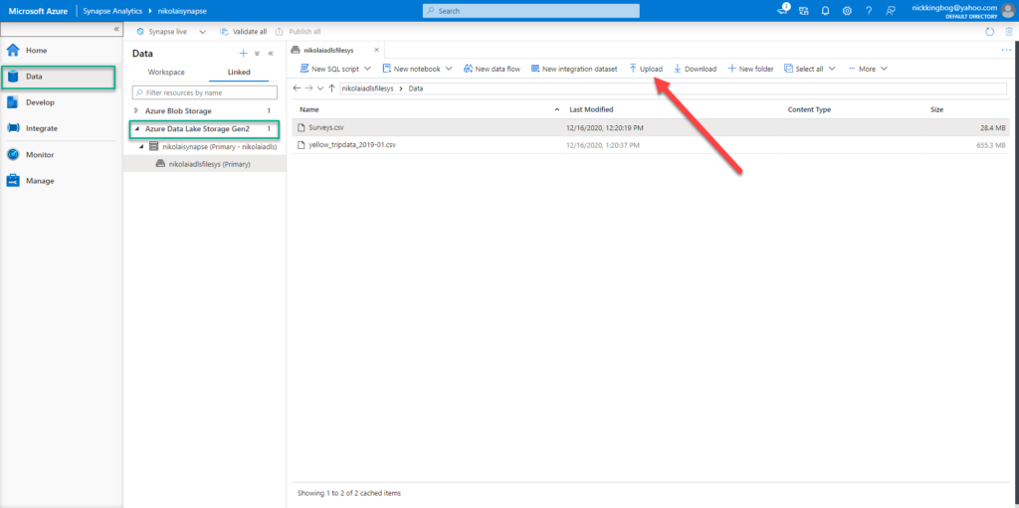Screen dimensions: 1019x508
Task: Navigate forward with the right arrow
Action: (x=308, y=88)
